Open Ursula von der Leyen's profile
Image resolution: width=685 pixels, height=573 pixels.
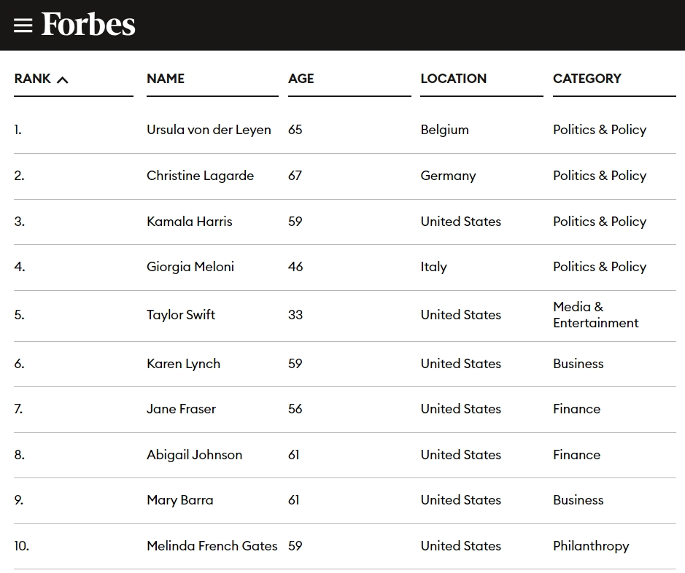point(209,130)
